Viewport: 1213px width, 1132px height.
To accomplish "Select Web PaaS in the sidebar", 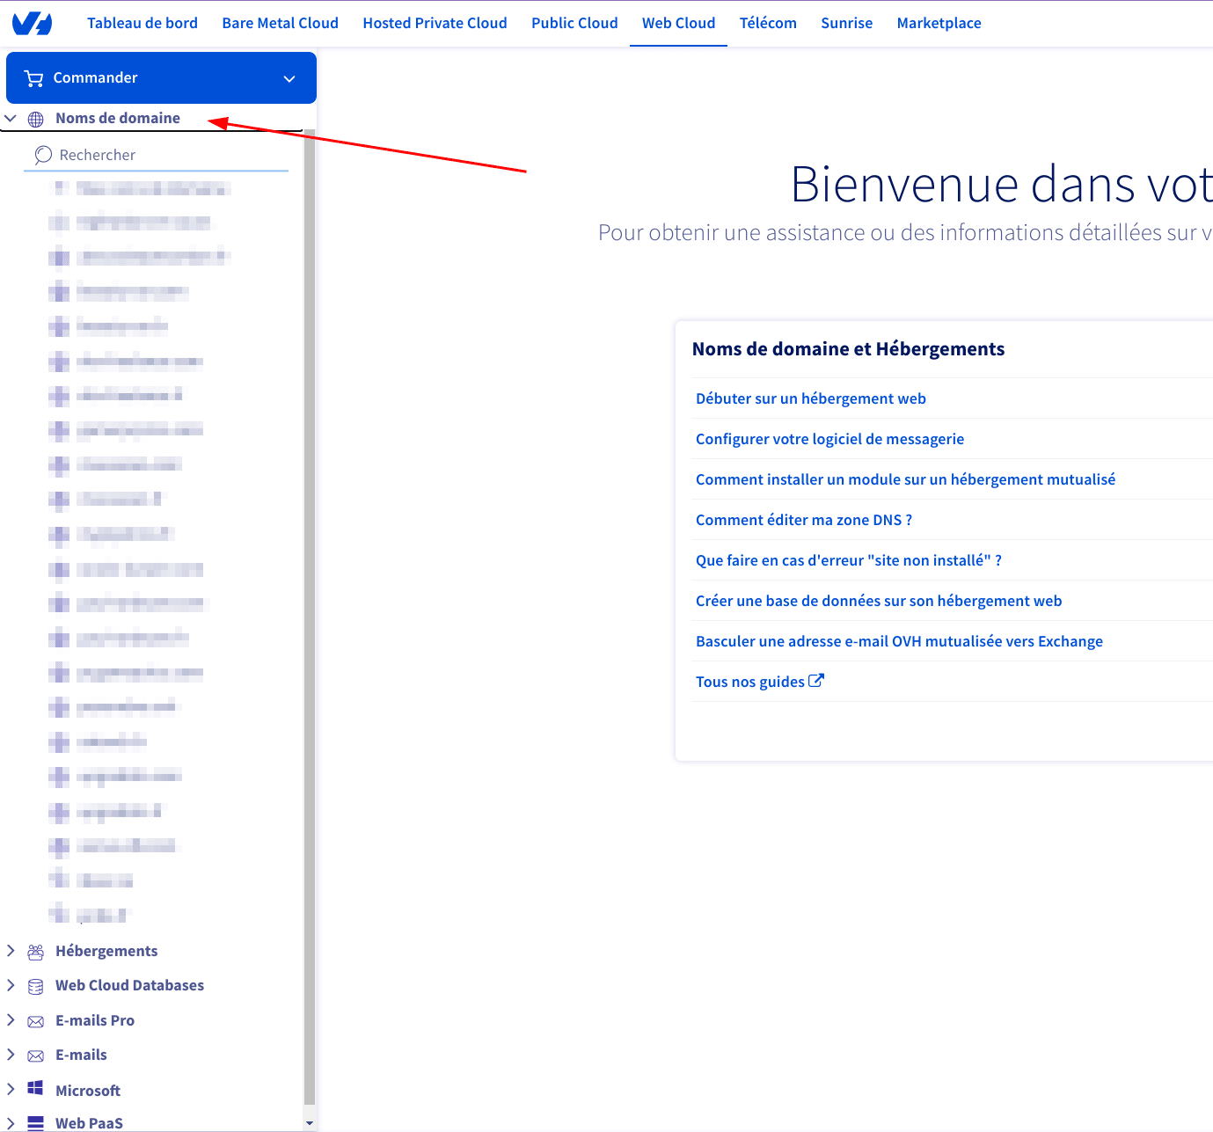I will (x=89, y=1123).
